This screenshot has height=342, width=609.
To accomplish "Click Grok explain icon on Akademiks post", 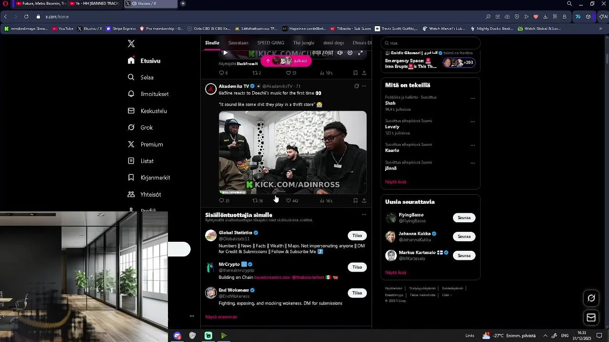I will point(356,86).
